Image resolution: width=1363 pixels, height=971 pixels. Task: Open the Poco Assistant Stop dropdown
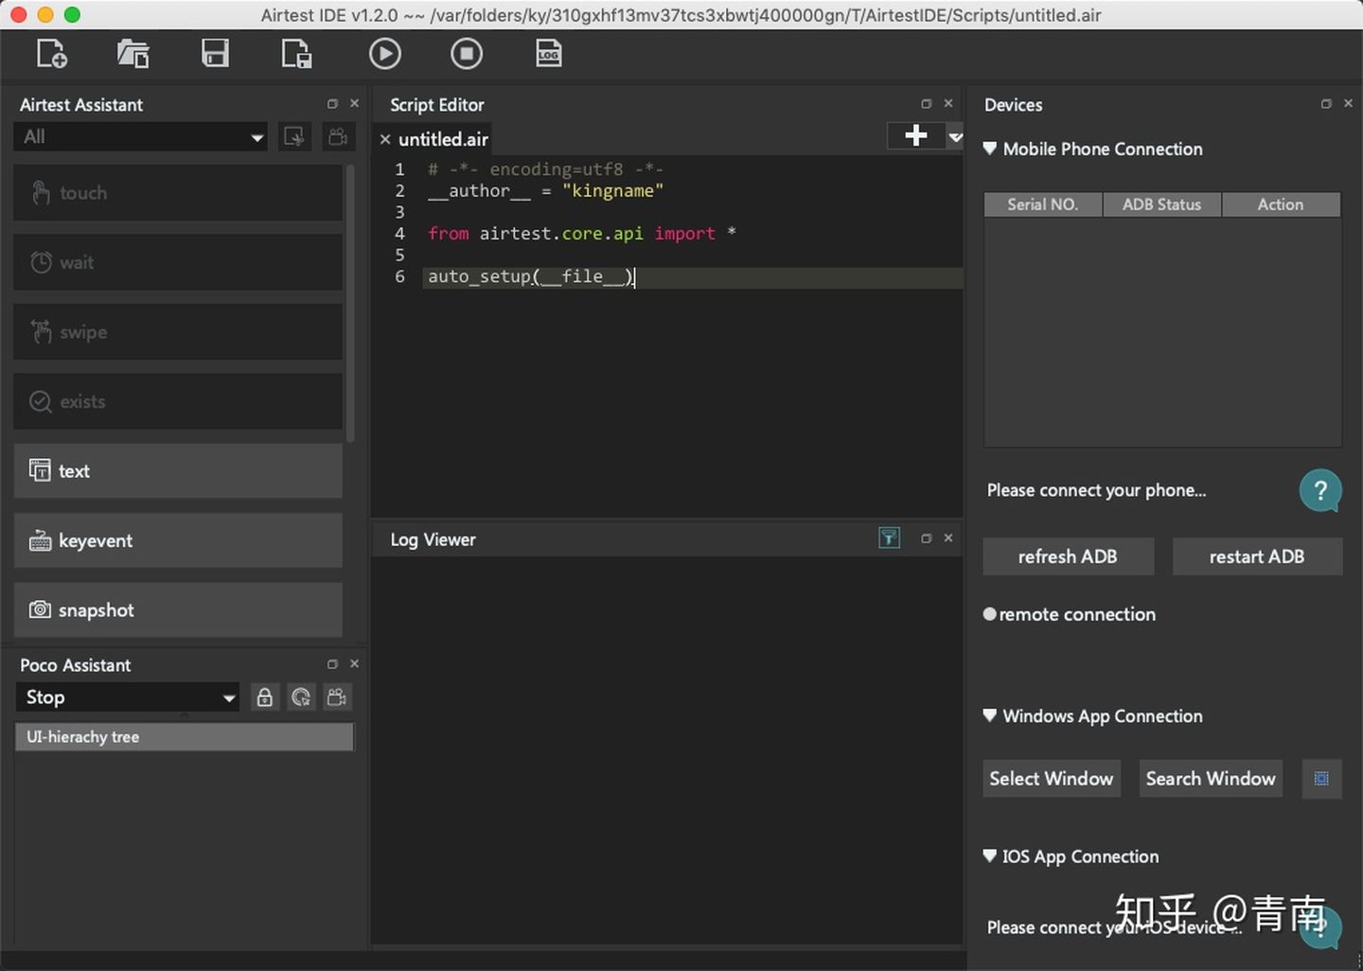(x=127, y=697)
